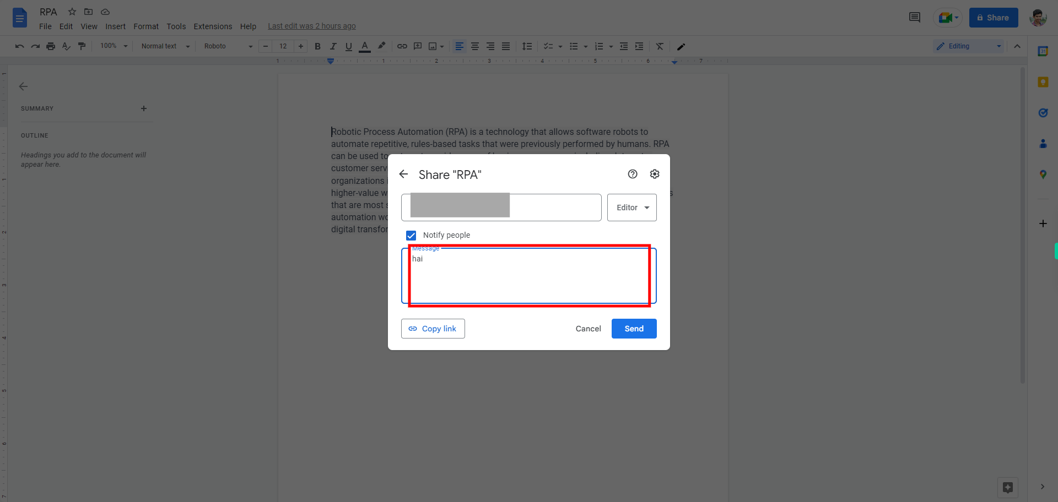
Task: Open the Insert menu
Action: coord(115,26)
